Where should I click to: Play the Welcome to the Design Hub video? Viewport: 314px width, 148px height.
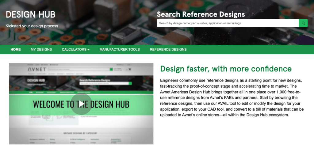pos(81,104)
